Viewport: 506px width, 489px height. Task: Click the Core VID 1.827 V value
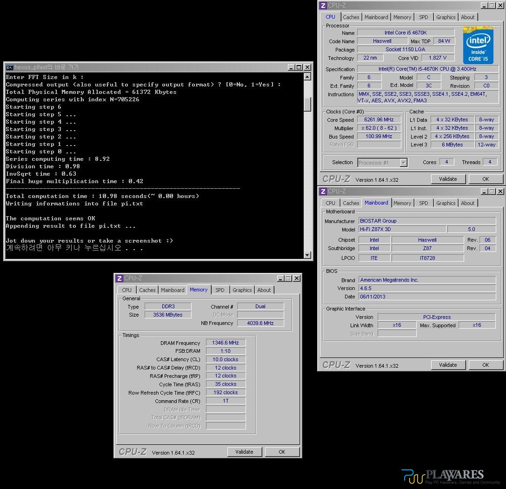[x=438, y=58]
